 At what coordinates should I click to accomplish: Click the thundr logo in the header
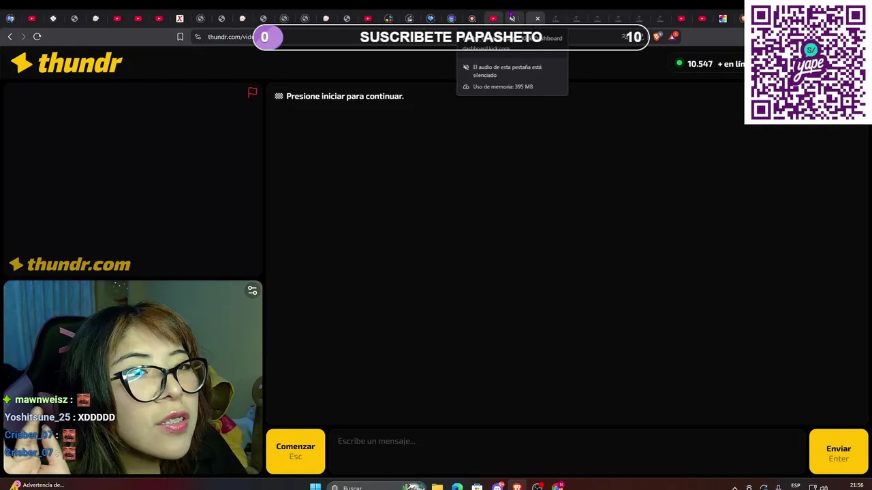pyautogui.click(x=66, y=63)
